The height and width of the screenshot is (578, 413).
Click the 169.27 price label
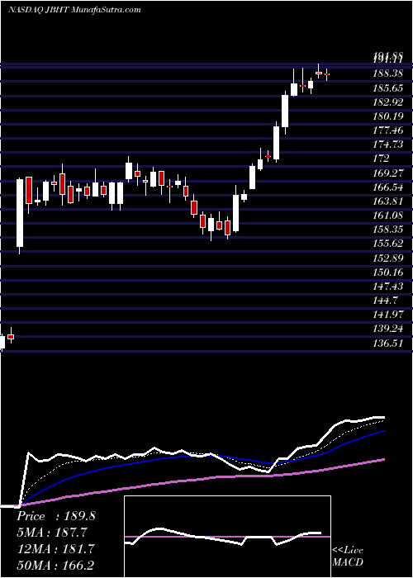point(387,173)
